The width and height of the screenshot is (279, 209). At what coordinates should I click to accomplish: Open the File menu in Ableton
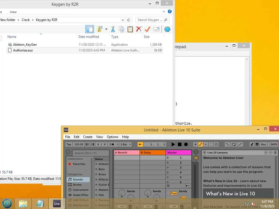pyautogui.click(x=68, y=137)
